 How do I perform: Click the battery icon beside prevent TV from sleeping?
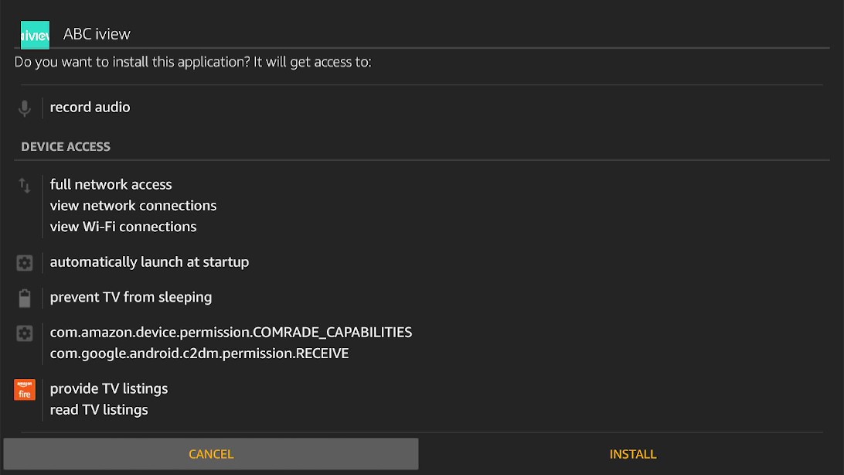pyautogui.click(x=24, y=298)
